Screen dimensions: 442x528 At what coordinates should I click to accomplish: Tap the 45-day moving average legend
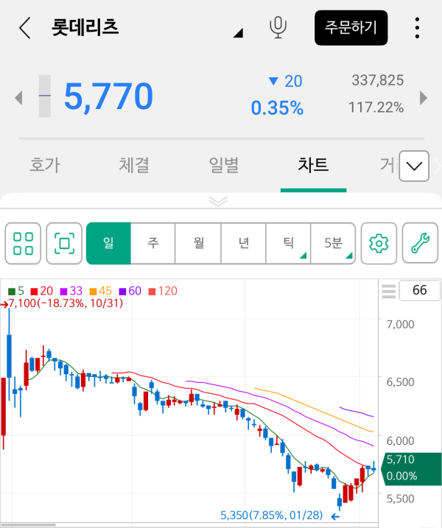pyautogui.click(x=100, y=291)
